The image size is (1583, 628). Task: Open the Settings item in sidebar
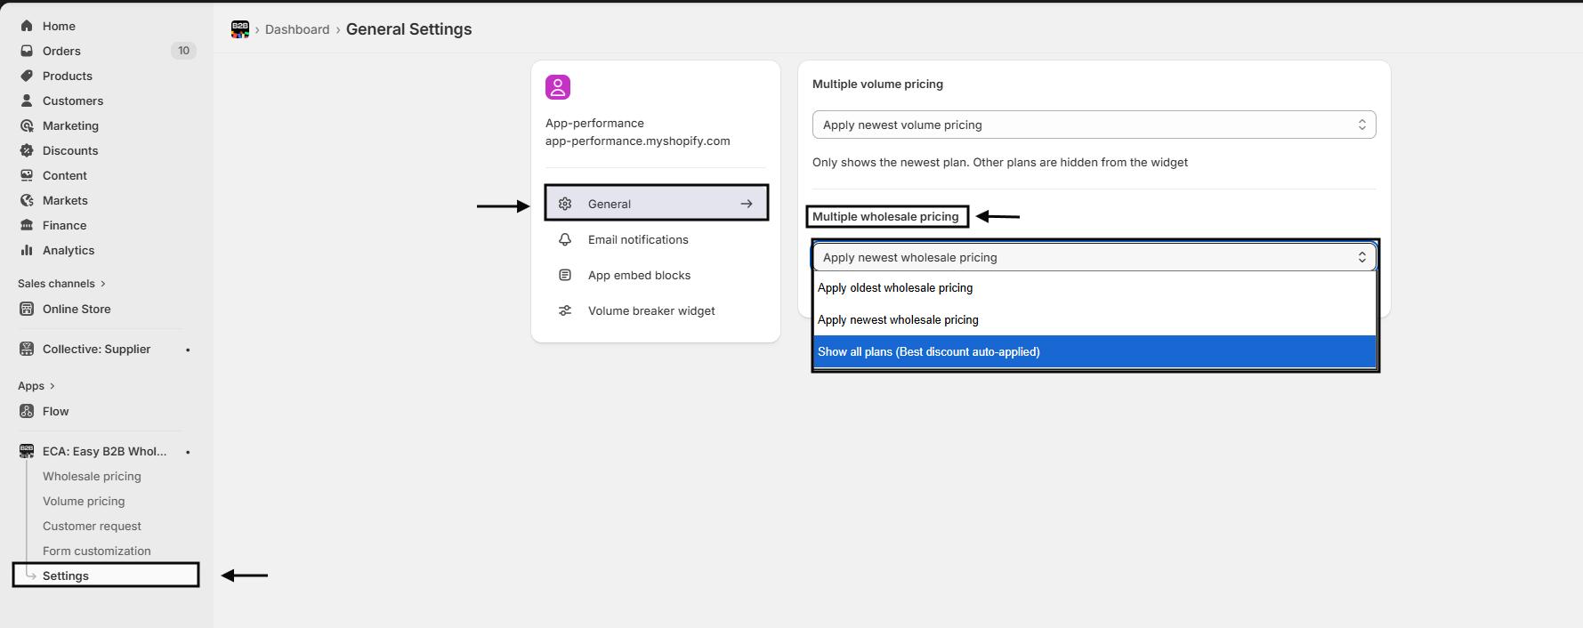tap(66, 576)
